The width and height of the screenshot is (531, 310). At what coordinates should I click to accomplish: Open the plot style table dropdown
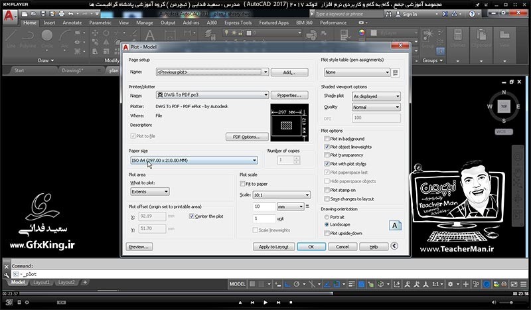tap(357, 72)
